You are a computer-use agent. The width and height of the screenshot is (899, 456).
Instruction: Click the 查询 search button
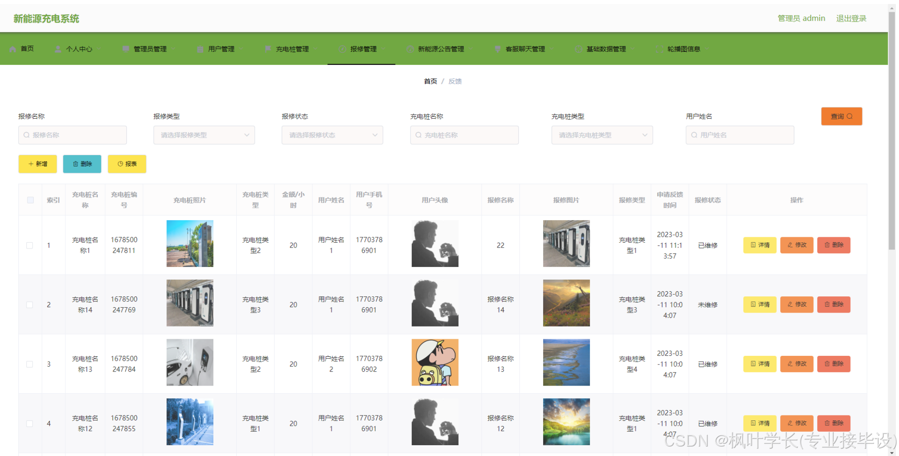pyautogui.click(x=841, y=116)
